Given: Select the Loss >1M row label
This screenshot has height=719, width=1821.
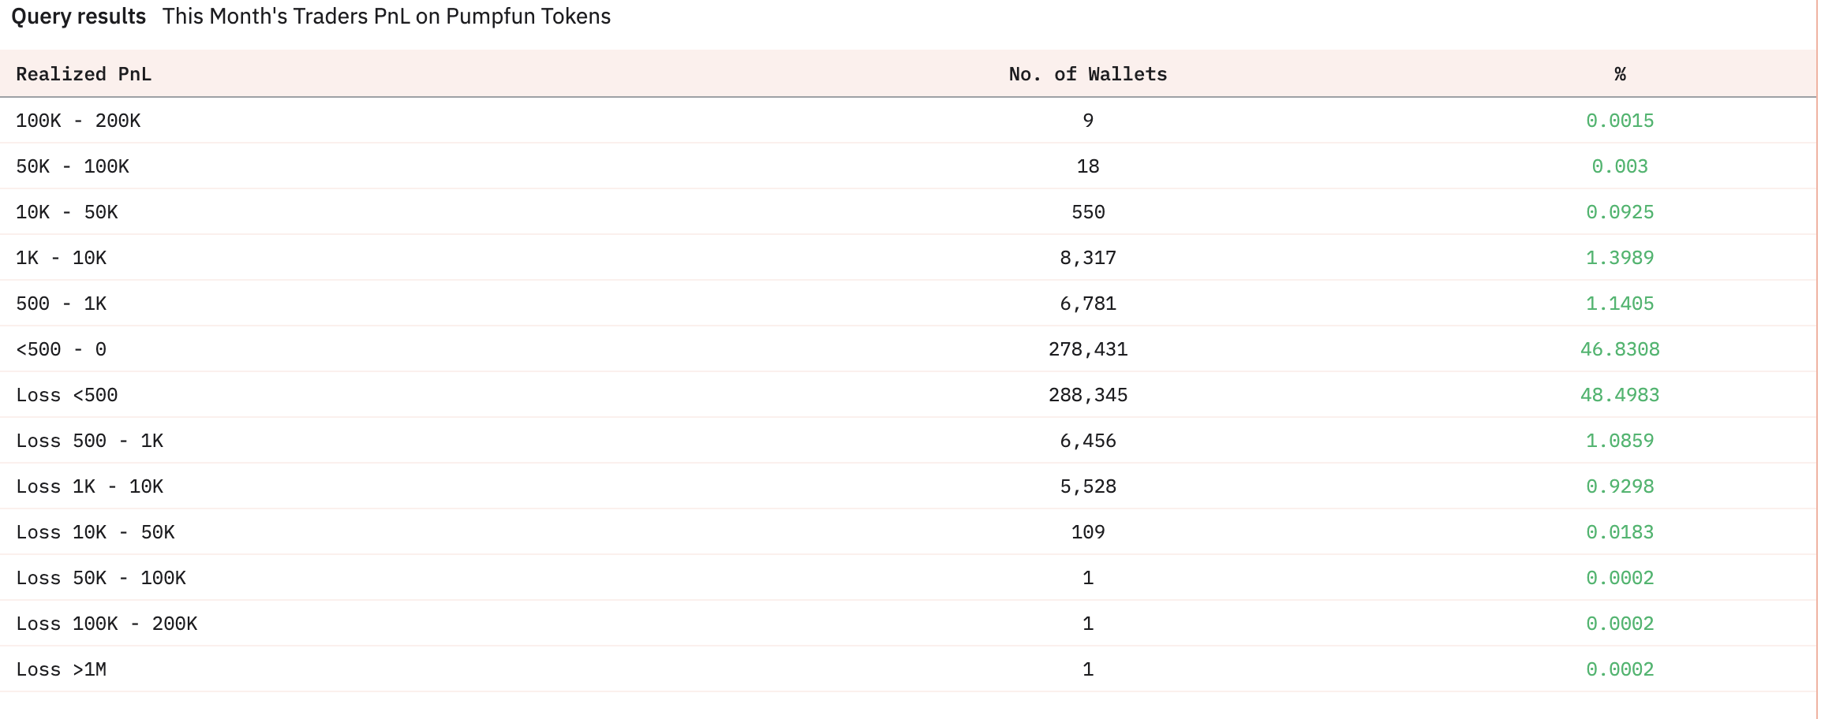Looking at the screenshot, I should (x=61, y=669).
